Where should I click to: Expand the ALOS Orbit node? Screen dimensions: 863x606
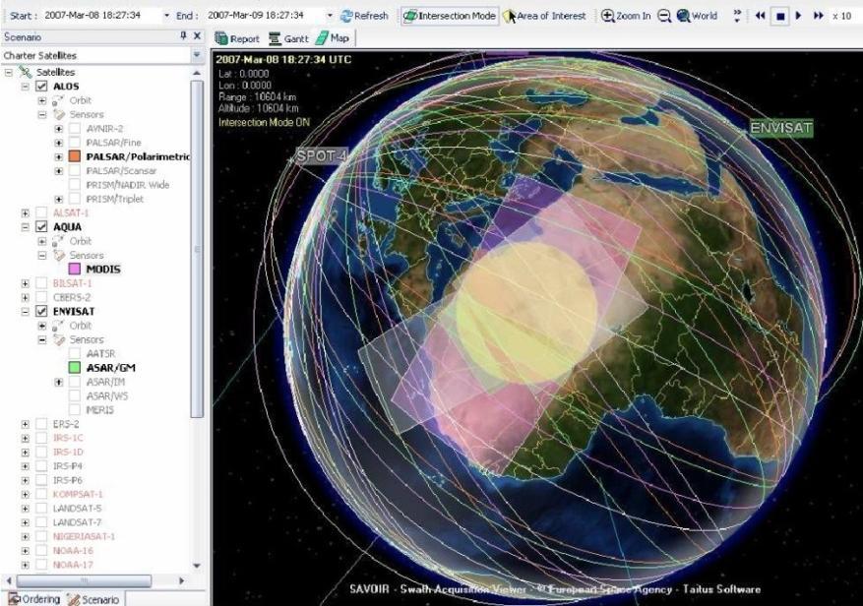[42, 100]
